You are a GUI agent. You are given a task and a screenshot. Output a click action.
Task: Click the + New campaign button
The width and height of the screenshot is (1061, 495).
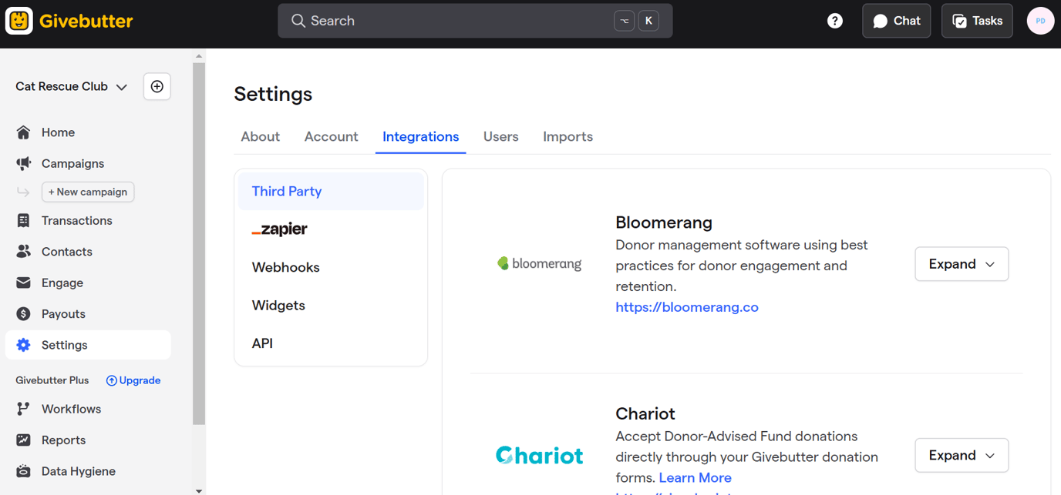point(88,192)
